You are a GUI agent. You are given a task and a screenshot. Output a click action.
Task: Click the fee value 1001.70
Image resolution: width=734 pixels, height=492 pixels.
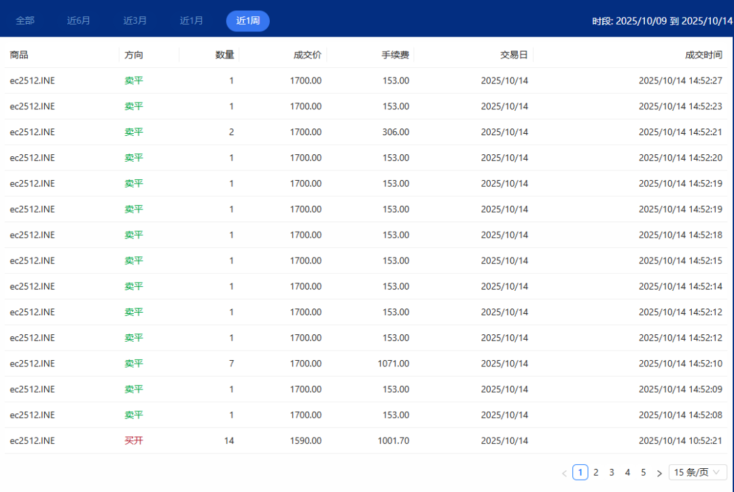[x=394, y=441]
